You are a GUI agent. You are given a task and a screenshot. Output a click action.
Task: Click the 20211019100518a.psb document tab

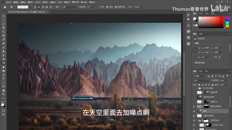tap(27, 12)
